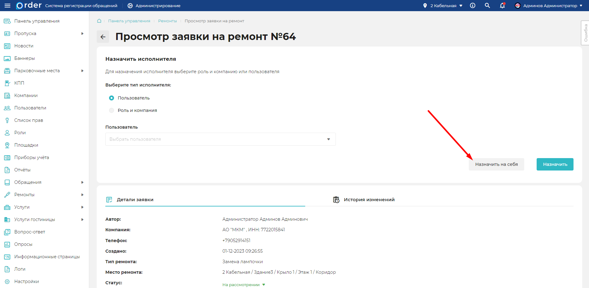
Task: Toggle the hamburger menu icon
Action: click(x=8, y=5)
